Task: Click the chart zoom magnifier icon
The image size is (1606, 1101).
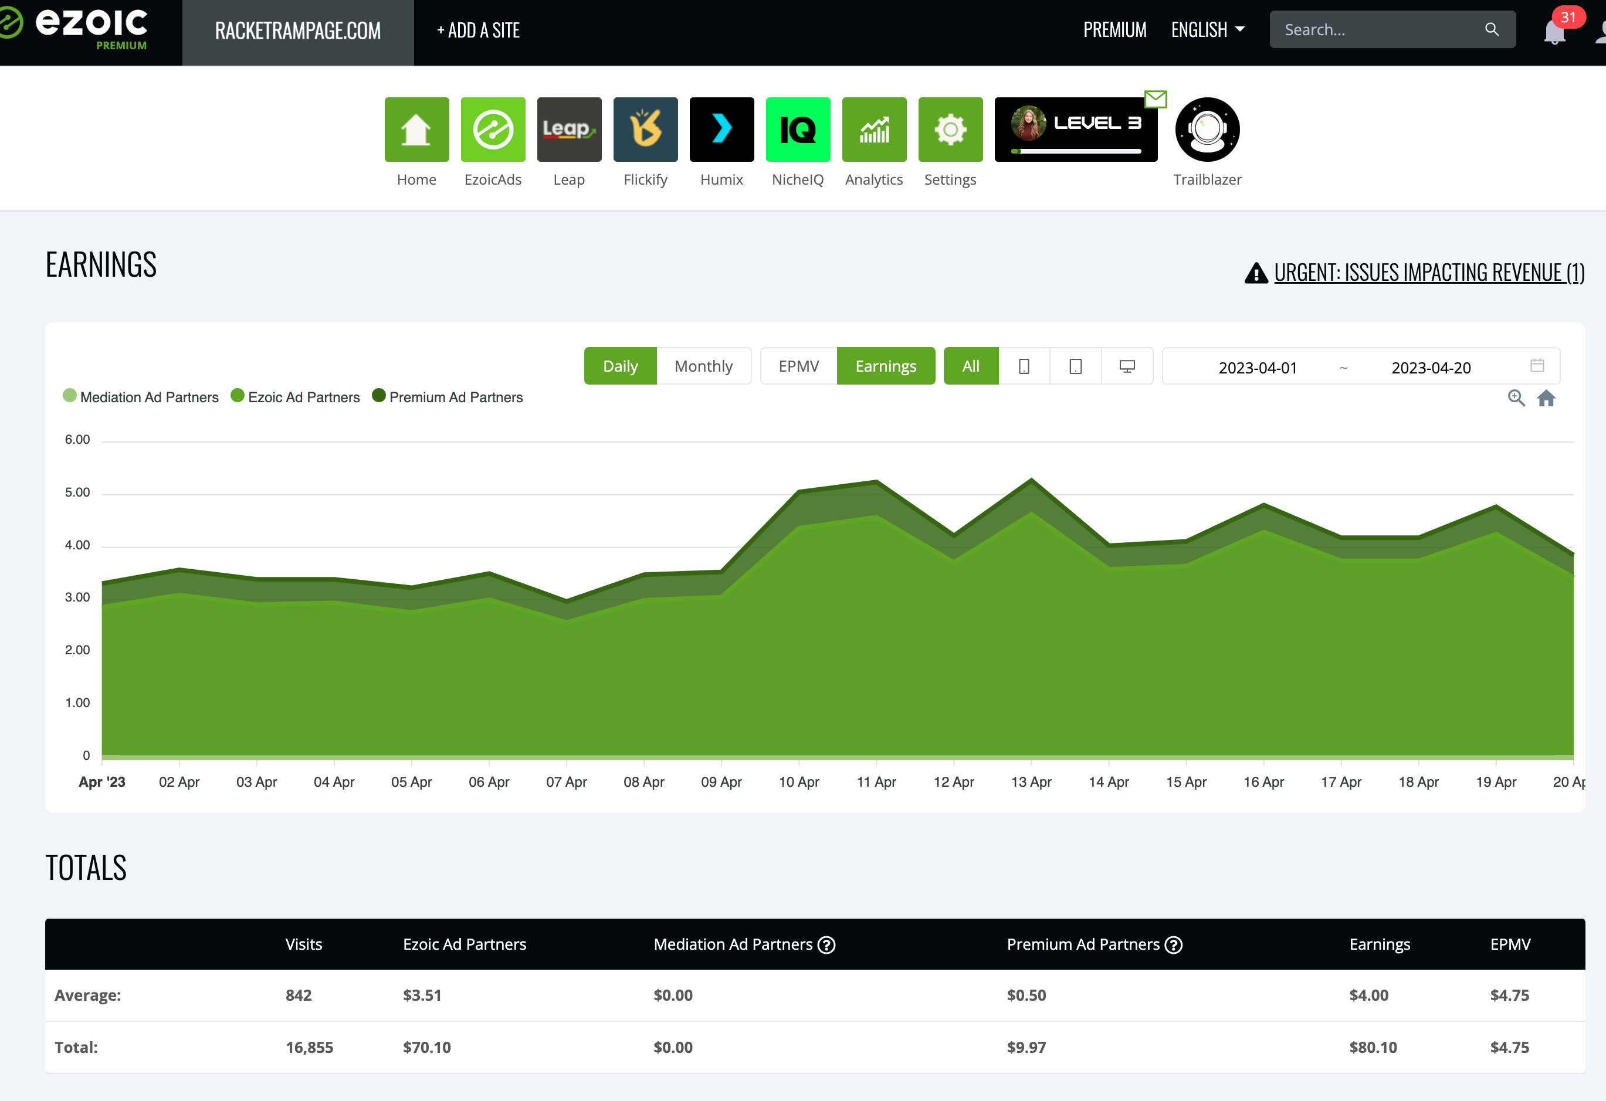Action: point(1516,398)
